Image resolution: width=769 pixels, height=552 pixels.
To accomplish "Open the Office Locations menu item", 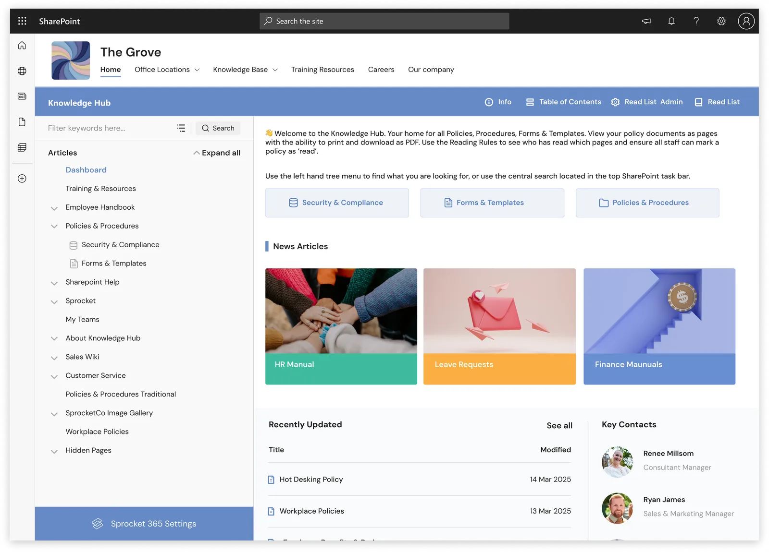I will click(x=162, y=70).
